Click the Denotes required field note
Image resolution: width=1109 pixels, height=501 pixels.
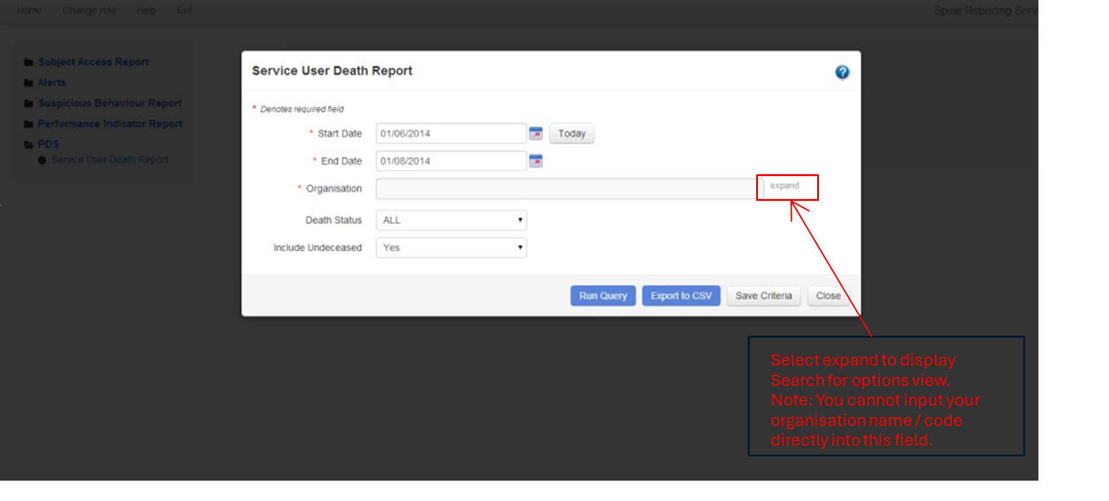tap(302, 109)
